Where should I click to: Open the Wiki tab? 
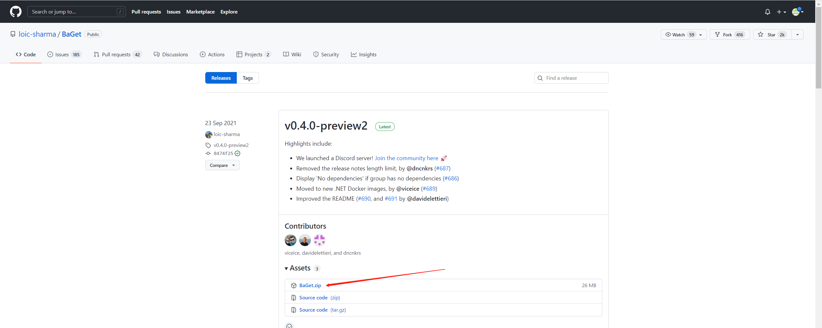click(292, 54)
